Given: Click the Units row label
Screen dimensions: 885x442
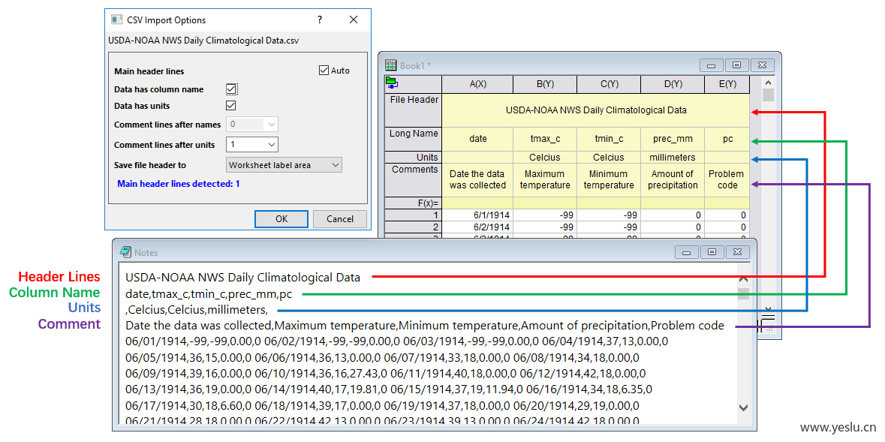Looking at the screenshot, I should tap(414, 157).
